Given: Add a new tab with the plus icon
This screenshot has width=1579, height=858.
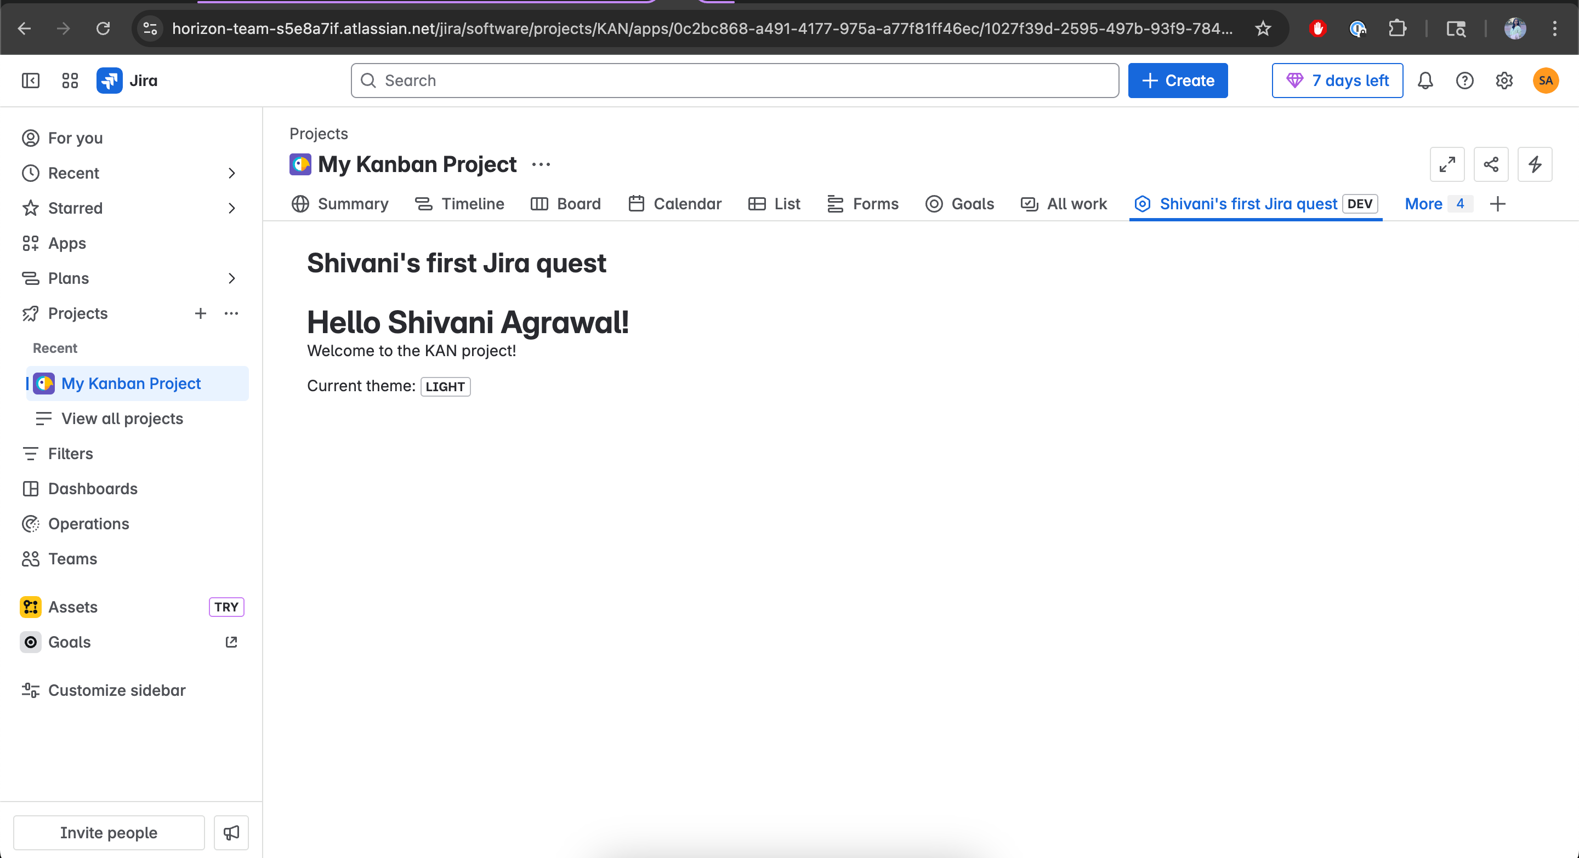Looking at the screenshot, I should tap(1497, 204).
